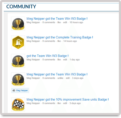
Task: Click the Team w3 trophy badge from 10 hours ago
Action: coord(18,24)
